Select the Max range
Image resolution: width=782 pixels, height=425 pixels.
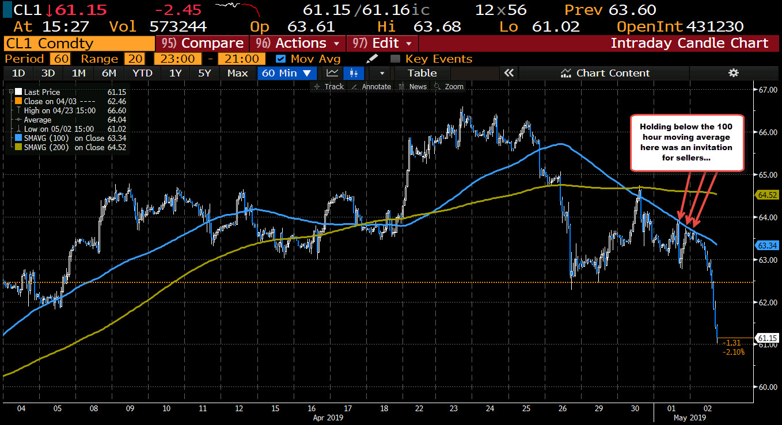point(238,73)
